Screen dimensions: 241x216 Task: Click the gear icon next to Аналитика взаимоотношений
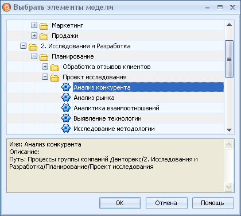pyautogui.click(x=66, y=108)
